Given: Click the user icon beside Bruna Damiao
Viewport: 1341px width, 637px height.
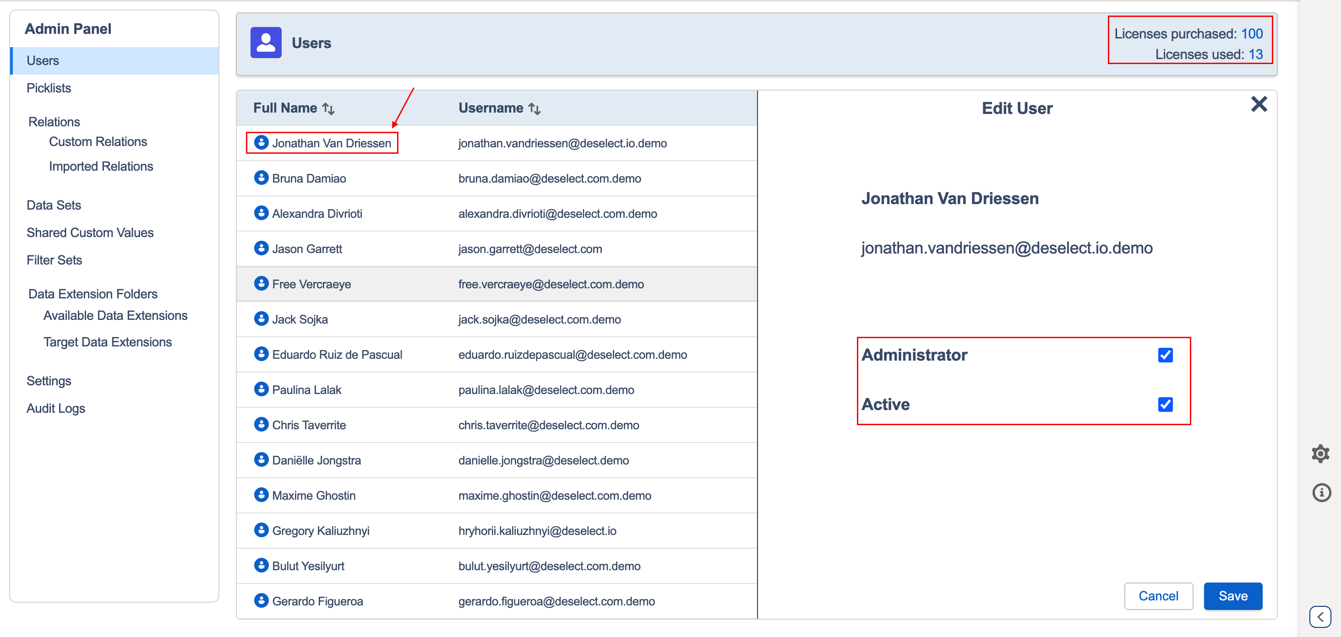Looking at the screenshot, I should pyautogui.click(x=261, y=177).
